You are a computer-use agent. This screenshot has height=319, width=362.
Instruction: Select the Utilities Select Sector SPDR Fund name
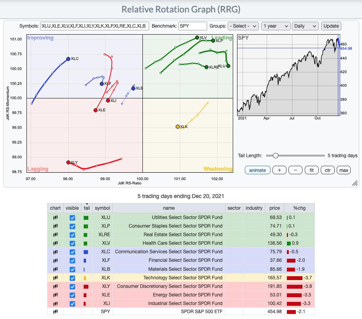click(187, 217)
